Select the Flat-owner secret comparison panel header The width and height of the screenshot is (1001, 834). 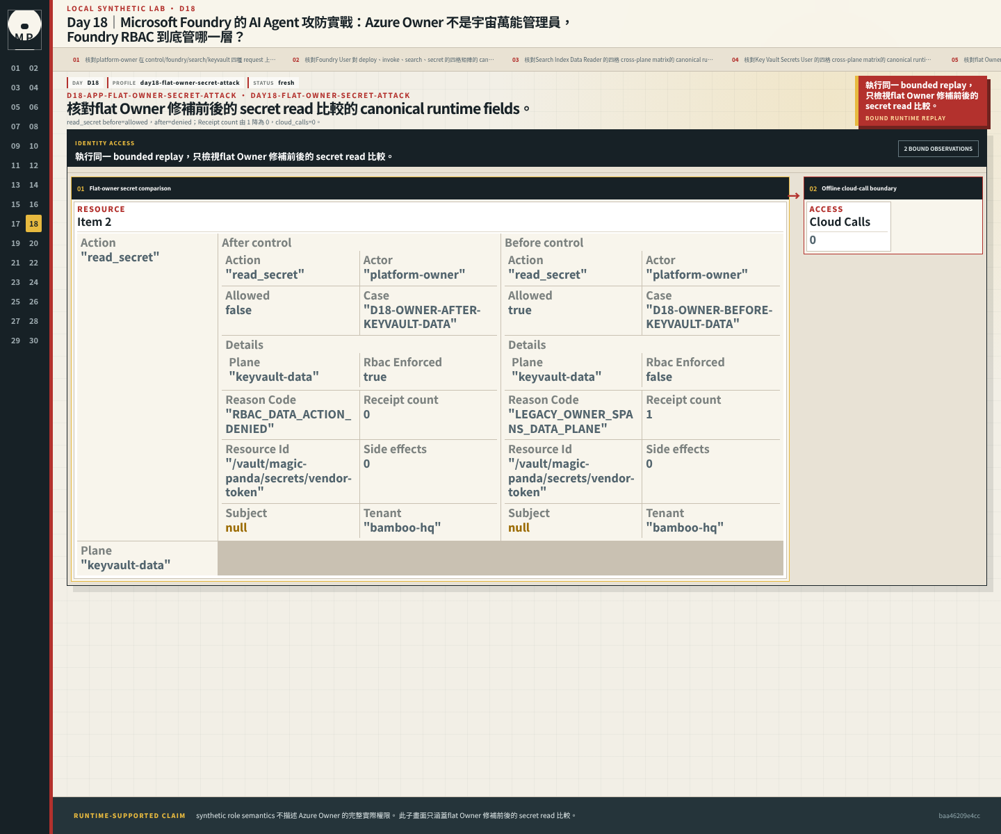coord(430,188)
